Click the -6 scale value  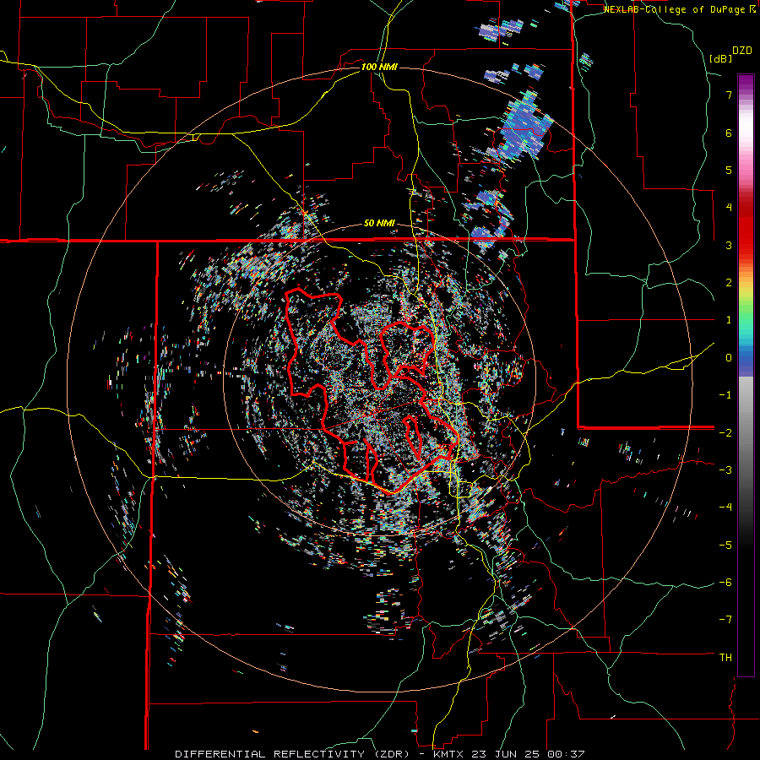click(x=725, y=583)
